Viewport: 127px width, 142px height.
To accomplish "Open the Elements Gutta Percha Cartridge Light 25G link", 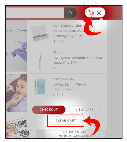I will click(69, 33).
